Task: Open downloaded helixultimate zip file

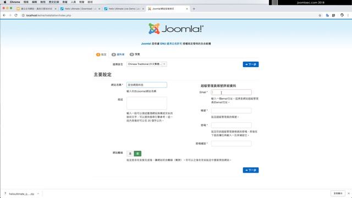Action: pos(21,194)
